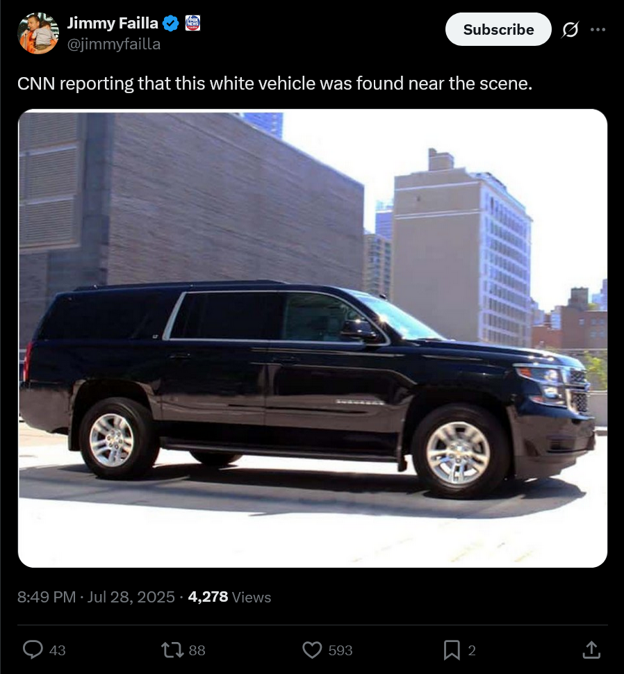
Task: Open the reply comment icon
Action: [33, 650]
